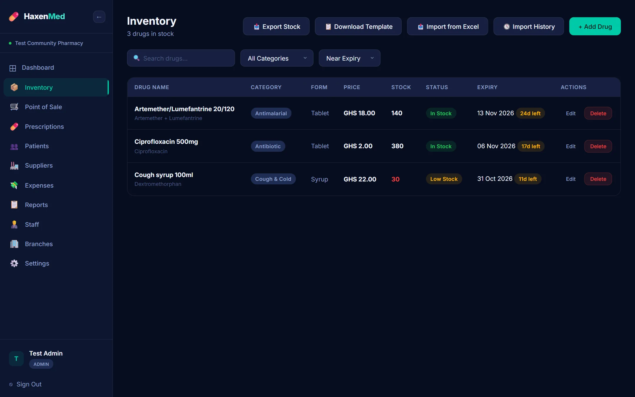Open the Patients people icon
The width and height of the screenshot is (635, 397).
click(14, 146)
